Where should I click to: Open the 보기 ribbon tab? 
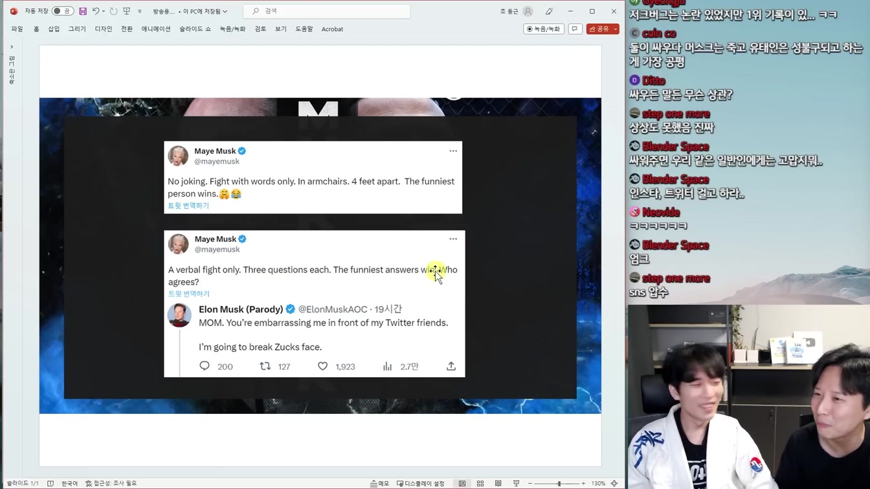(280, 29)
